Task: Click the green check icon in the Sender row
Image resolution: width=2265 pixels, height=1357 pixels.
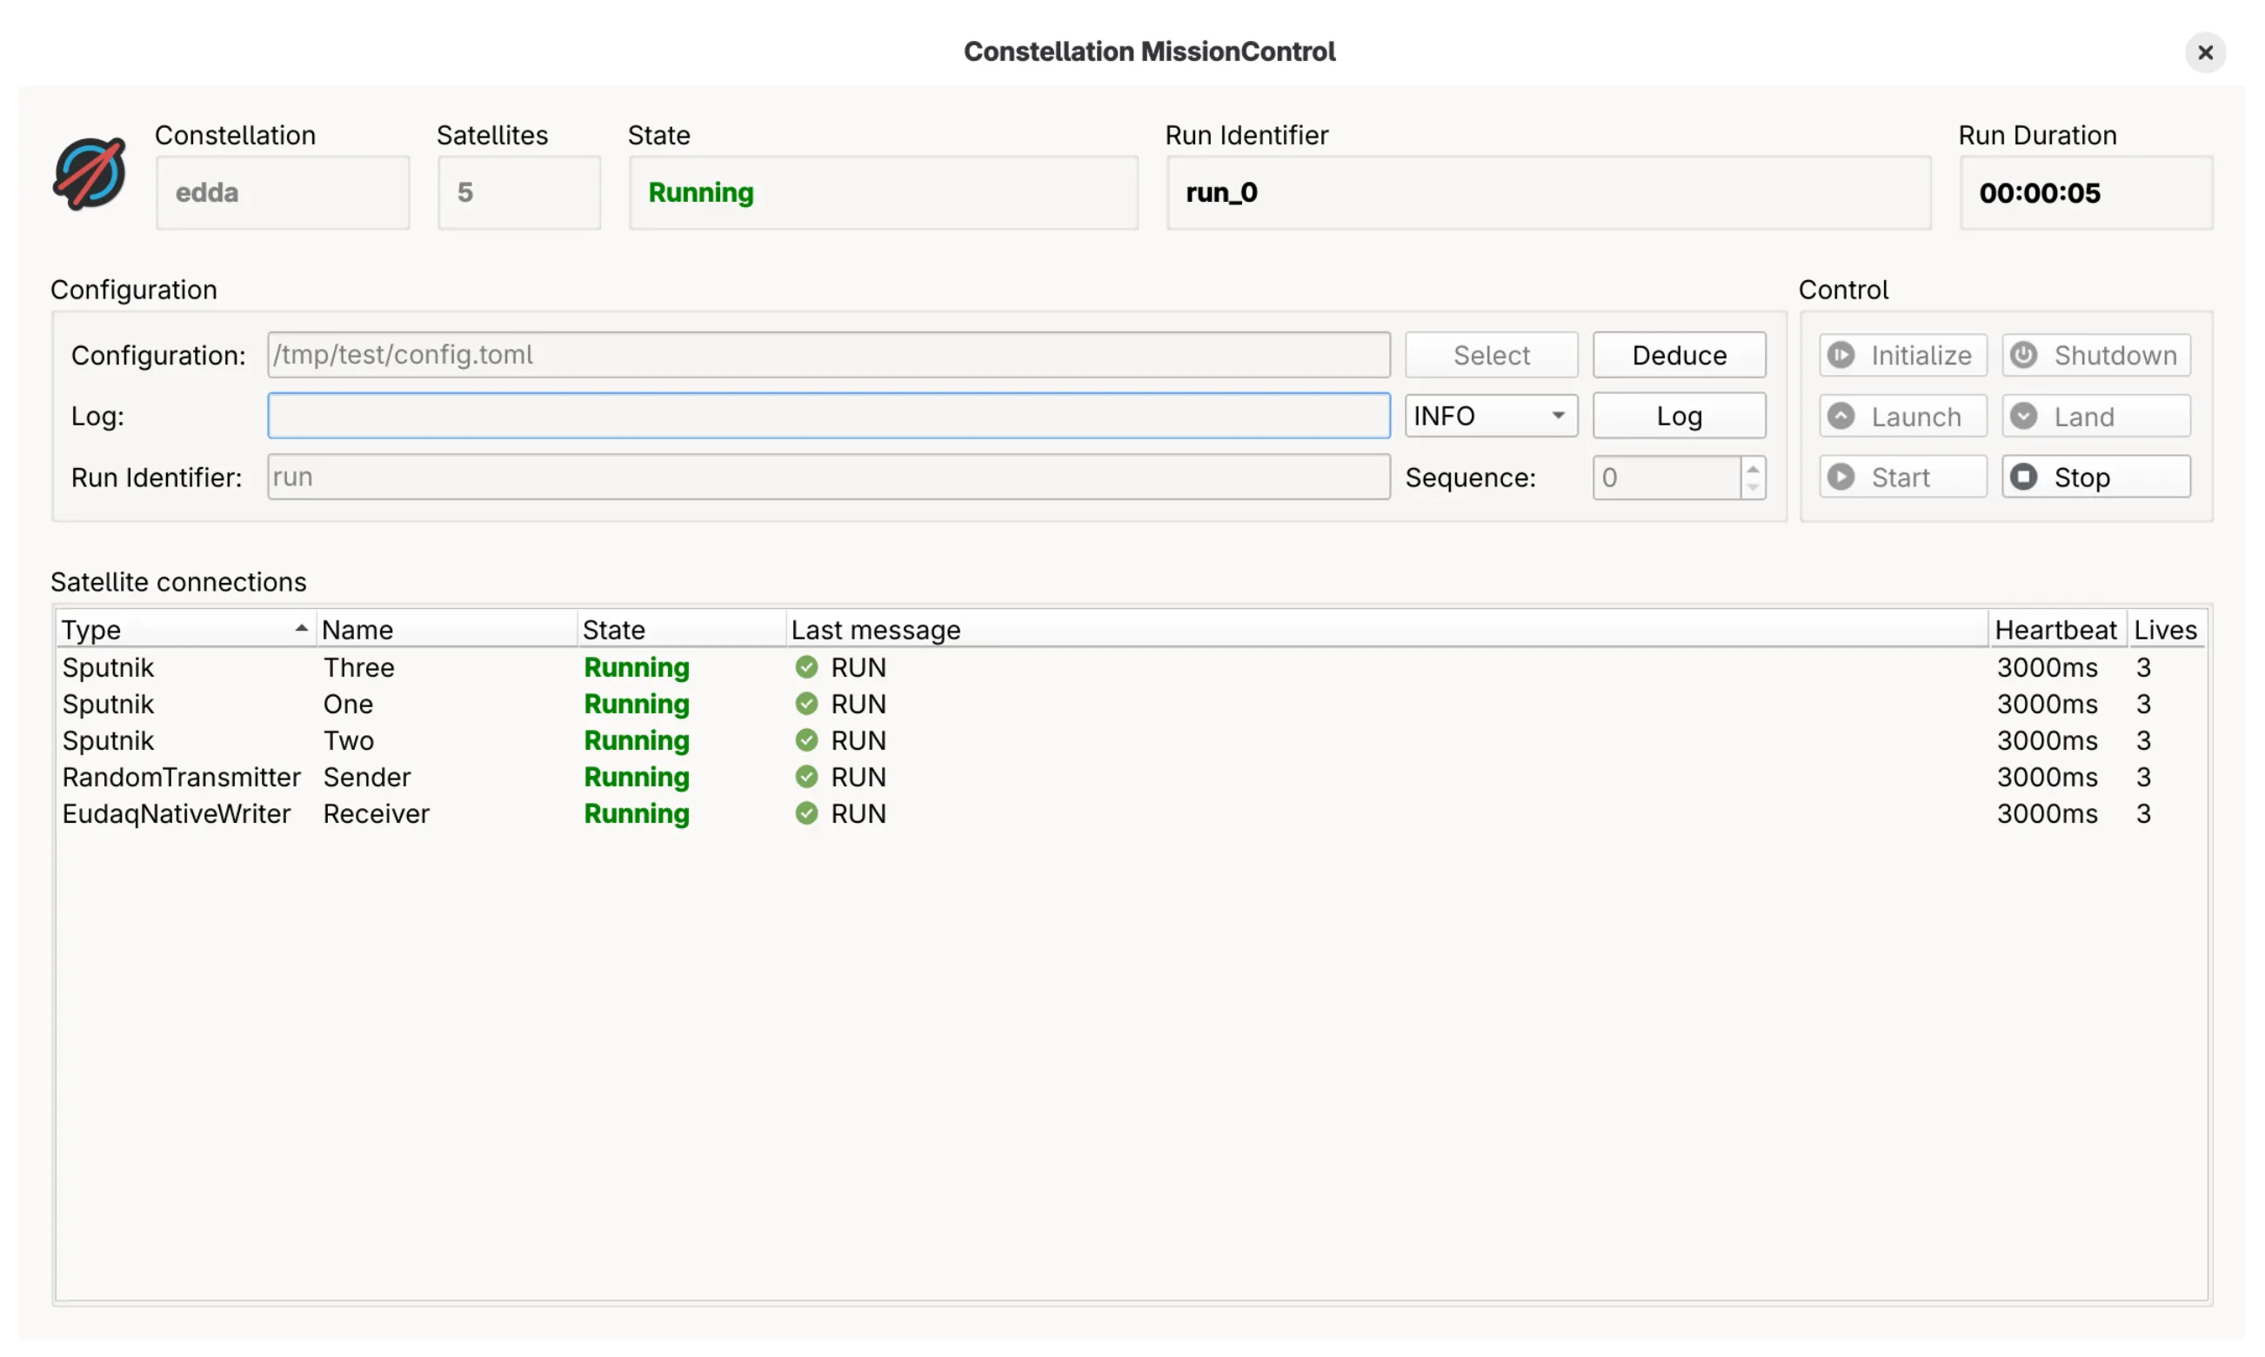Action: [x=805, y=776]
